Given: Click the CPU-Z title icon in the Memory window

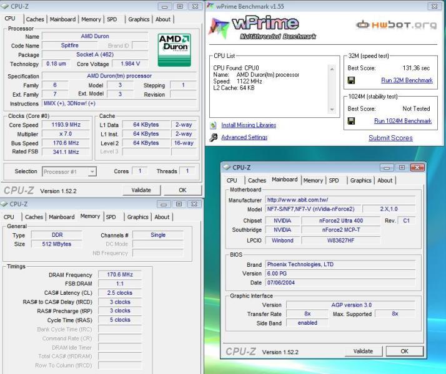Looking at the screenshot, I should tap(4, 204).
